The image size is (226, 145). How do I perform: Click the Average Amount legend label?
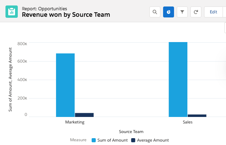153,140
